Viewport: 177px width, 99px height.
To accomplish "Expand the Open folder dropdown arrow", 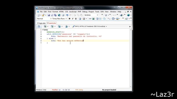I will (x=45, y=15).
